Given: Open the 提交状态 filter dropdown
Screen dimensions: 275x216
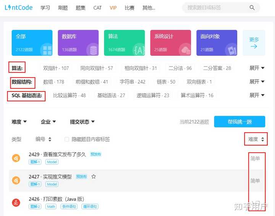Looking at the screenshot, I should point(82,122).
